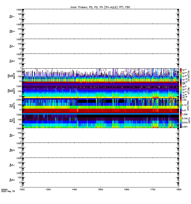This screenshot has width=191, height=204.
Task: Select the thd ff 32 edc34 spectrogram panel
Action: click(x=100, y=76)
